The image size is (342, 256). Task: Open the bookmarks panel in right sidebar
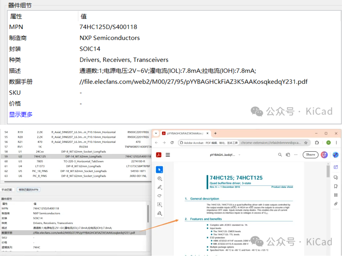pyautogui.click(x=336, y=186)
